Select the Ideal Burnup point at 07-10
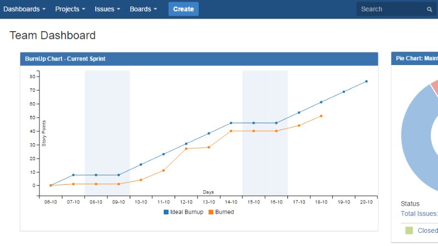The height and width of the screenshot is (246, 438). [73, 175]
